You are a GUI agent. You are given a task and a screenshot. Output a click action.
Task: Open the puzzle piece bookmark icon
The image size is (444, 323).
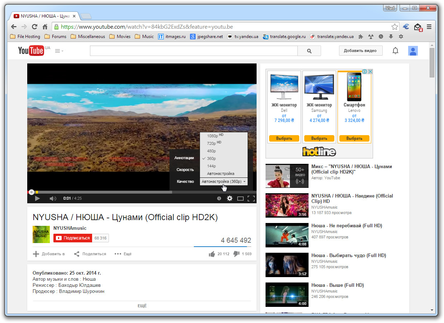pyautogui.click(x=361, y=37)
